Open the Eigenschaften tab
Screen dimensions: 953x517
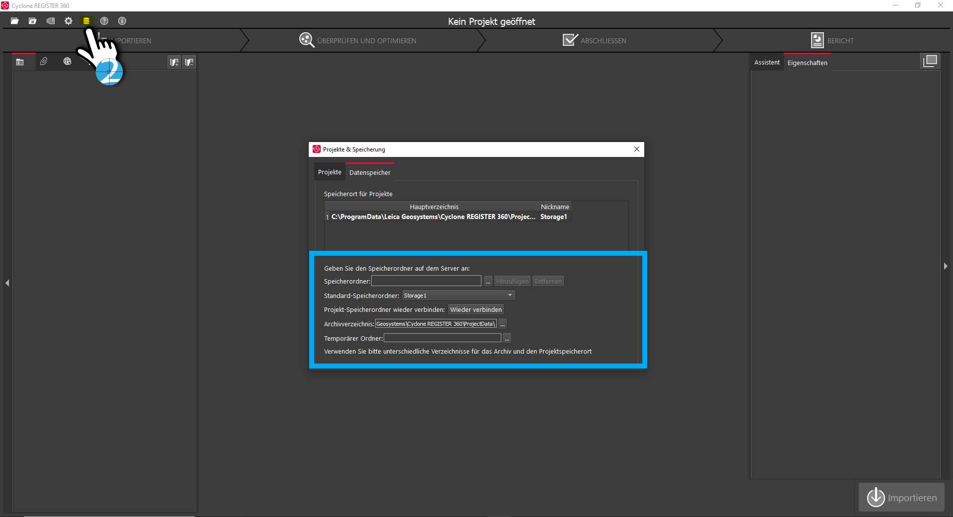click(808, 63)
